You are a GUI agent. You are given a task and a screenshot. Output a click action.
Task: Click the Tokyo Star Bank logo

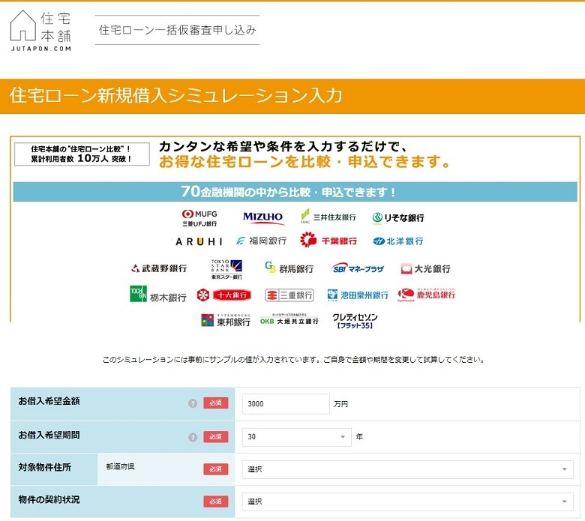tap(226, 269)
